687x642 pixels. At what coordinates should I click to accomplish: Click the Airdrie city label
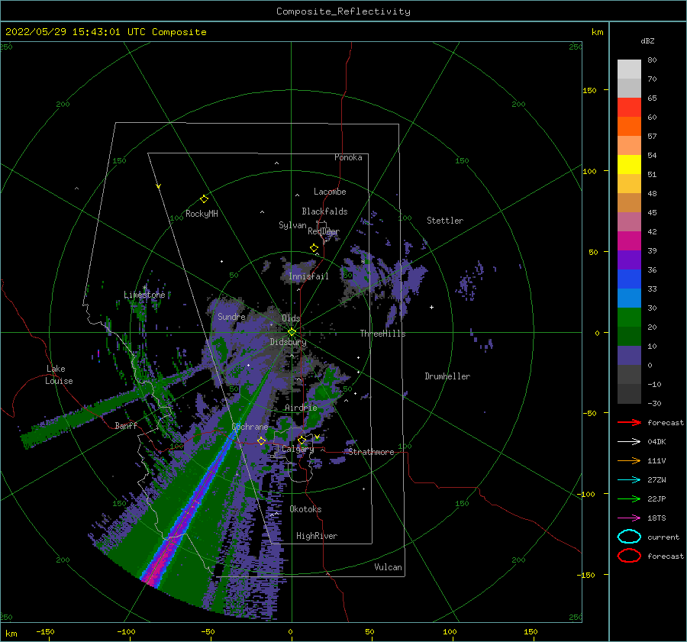click(x=301, y=408)
